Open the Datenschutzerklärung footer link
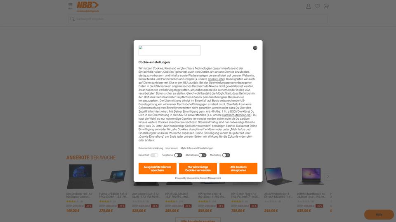 pos(151,148)
